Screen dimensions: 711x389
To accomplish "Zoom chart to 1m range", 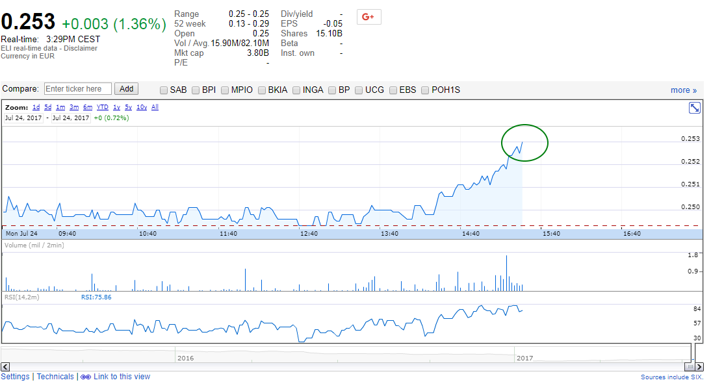I will [60, 107].
